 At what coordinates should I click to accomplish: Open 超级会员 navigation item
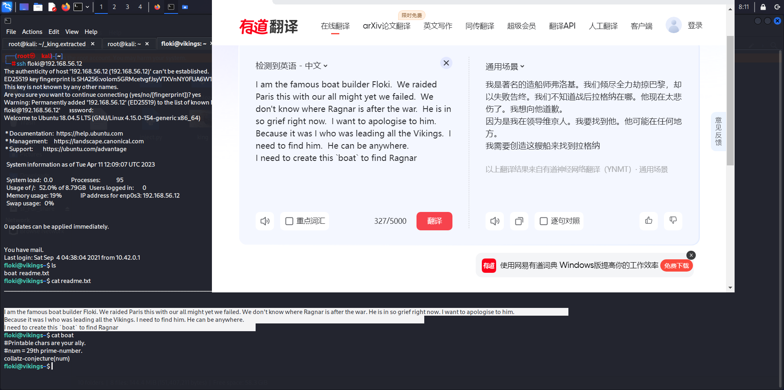(x=521, y=26)
